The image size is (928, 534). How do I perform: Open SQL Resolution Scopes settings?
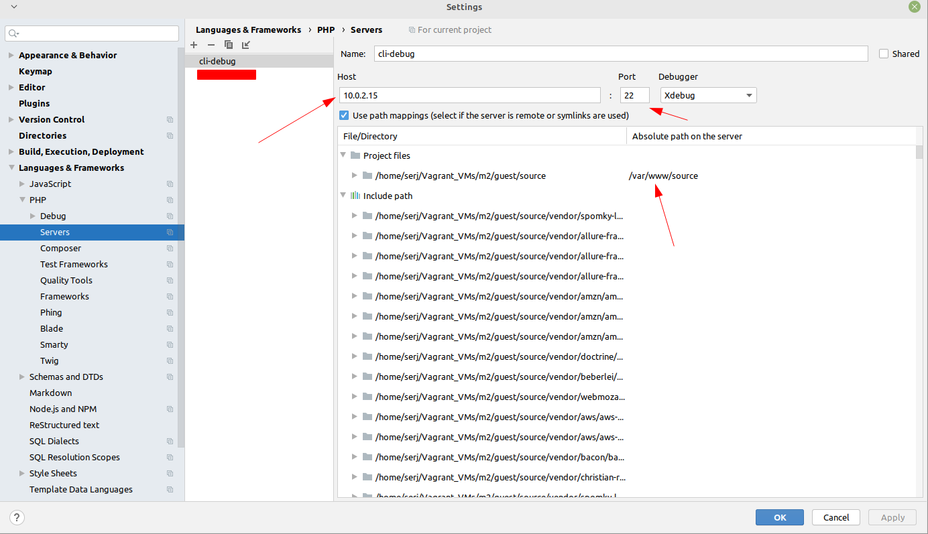tap(74, 458)
